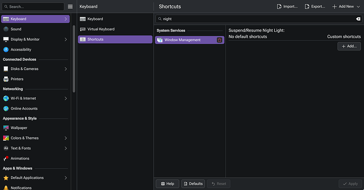This screenshot has width=364, height=190.
Task: Open the Printers settings page
Action: (x=35, y=79)
